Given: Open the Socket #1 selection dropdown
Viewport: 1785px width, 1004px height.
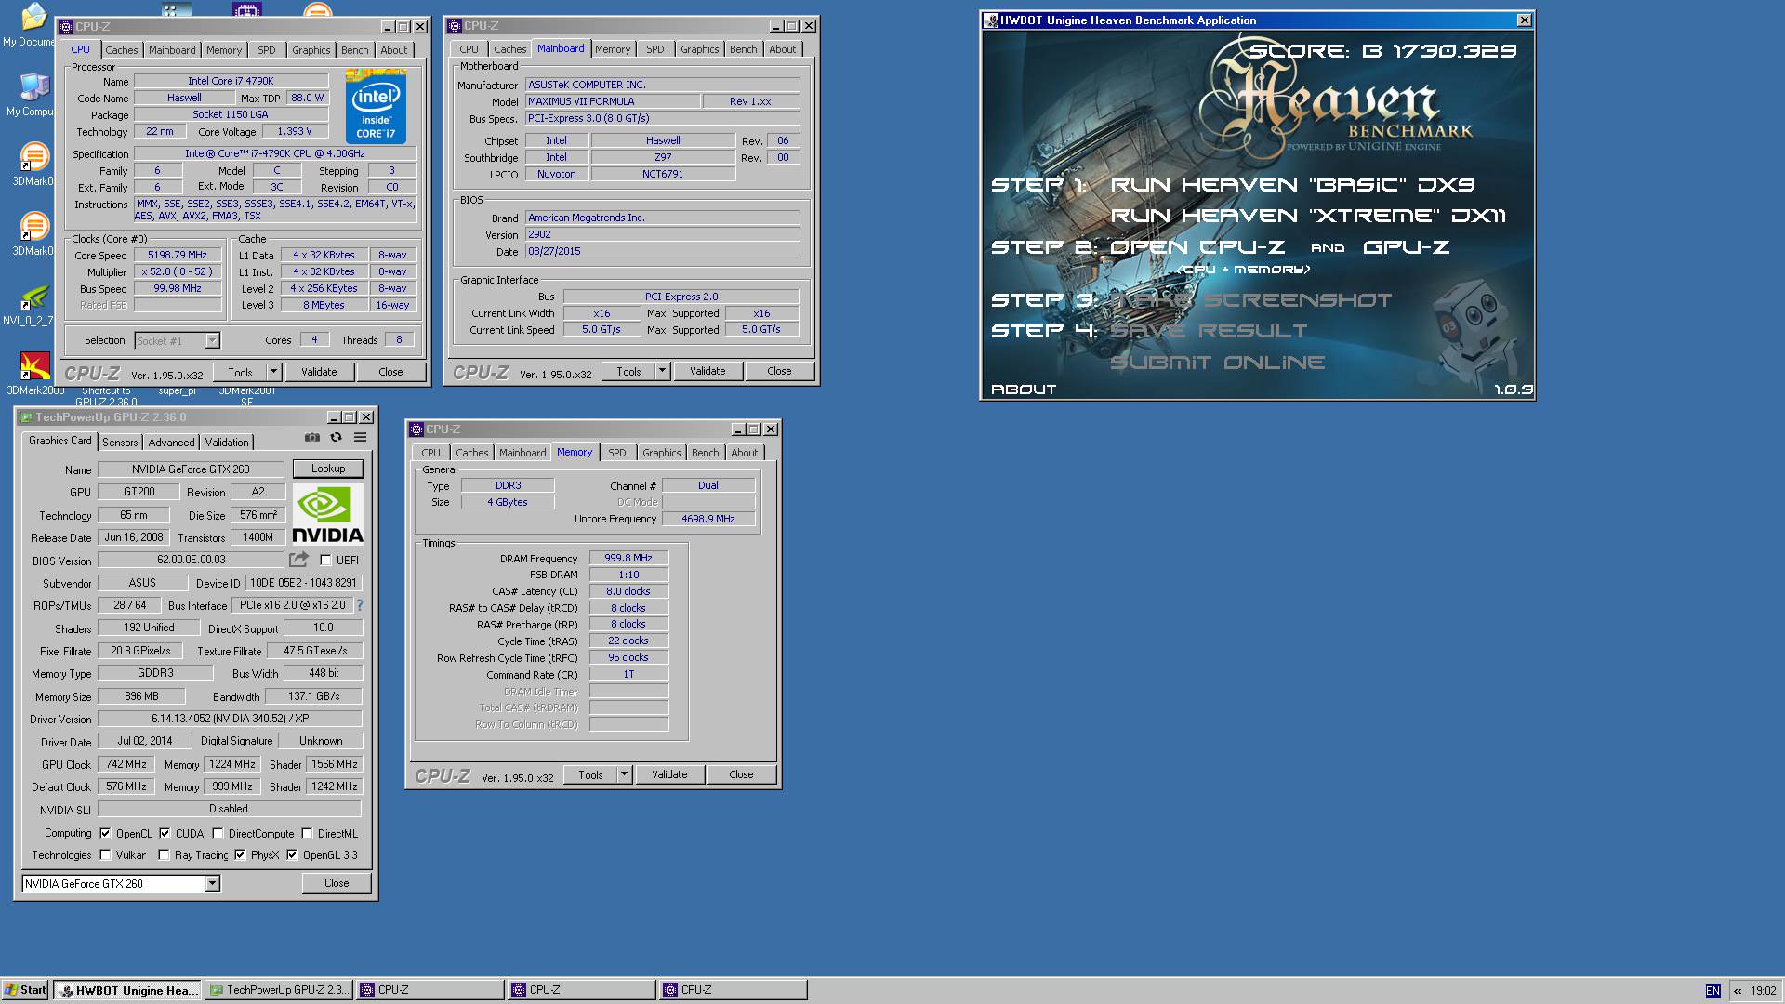Looking at the screenshot, I should pyautogui.click(x=212, y=340).
